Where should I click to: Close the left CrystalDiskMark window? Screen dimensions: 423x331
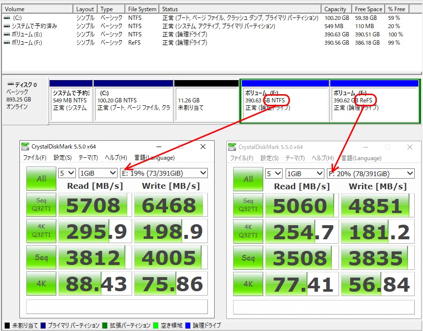click(203, 147)
